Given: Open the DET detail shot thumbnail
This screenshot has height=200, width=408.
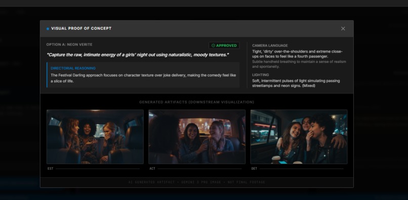Looking at the screenshot, I should point(299,137).
